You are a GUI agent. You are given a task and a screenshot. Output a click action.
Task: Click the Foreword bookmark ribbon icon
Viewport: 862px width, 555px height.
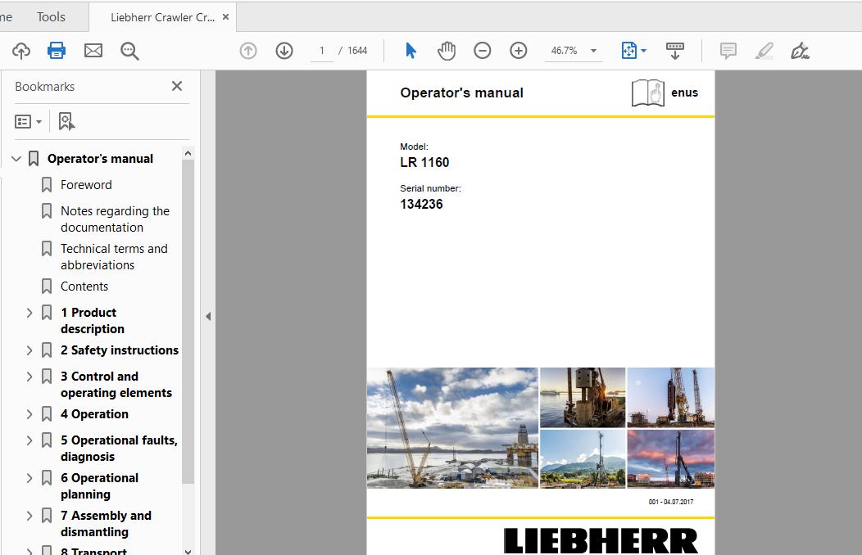[x=47, y=184]
